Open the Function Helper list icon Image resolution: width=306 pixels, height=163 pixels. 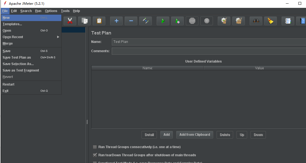(288, 21)
